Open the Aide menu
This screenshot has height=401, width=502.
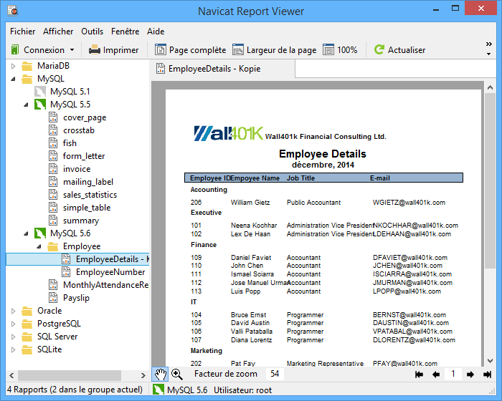[x=156, y=32]
